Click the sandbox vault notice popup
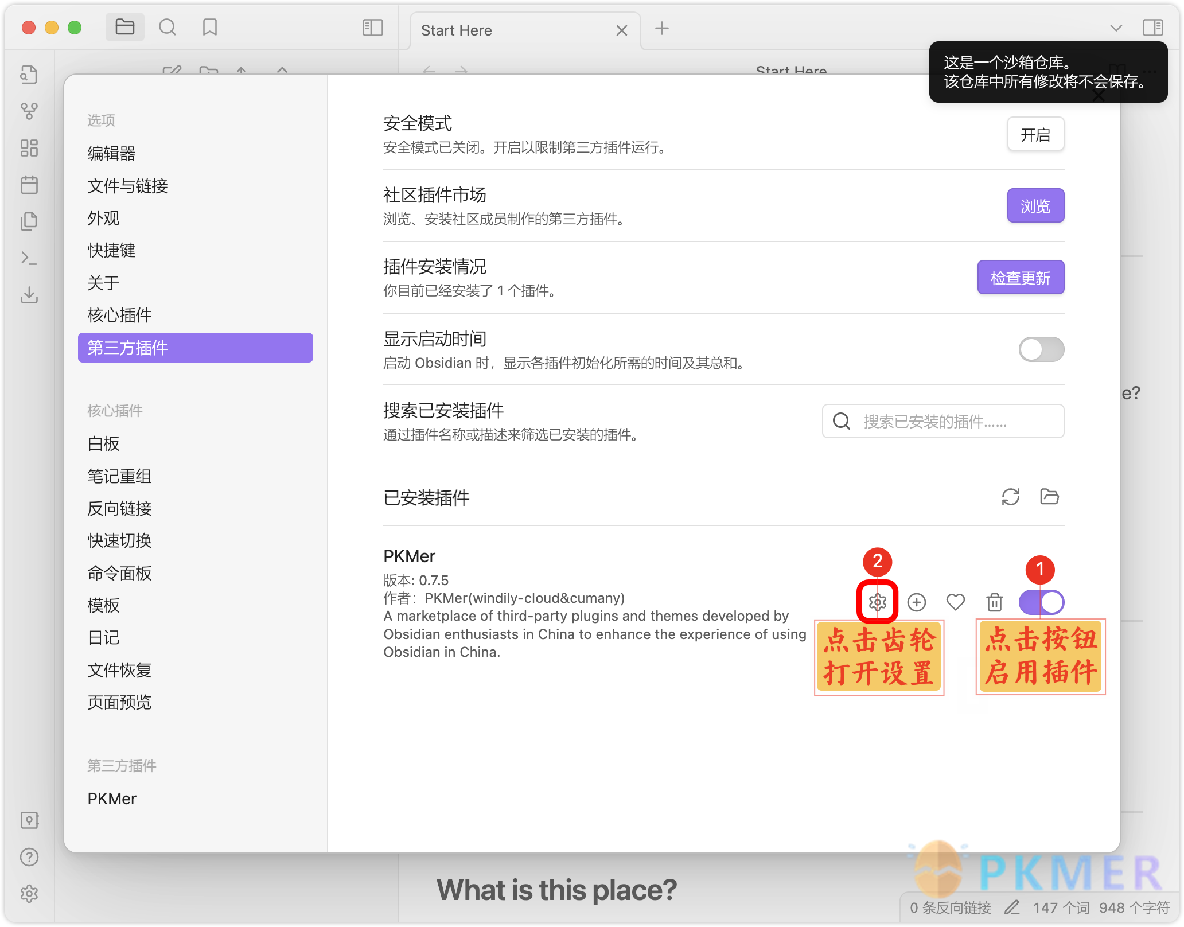Image resolution: width=1184 pixels, height=927 pixels. [1048, 72]
